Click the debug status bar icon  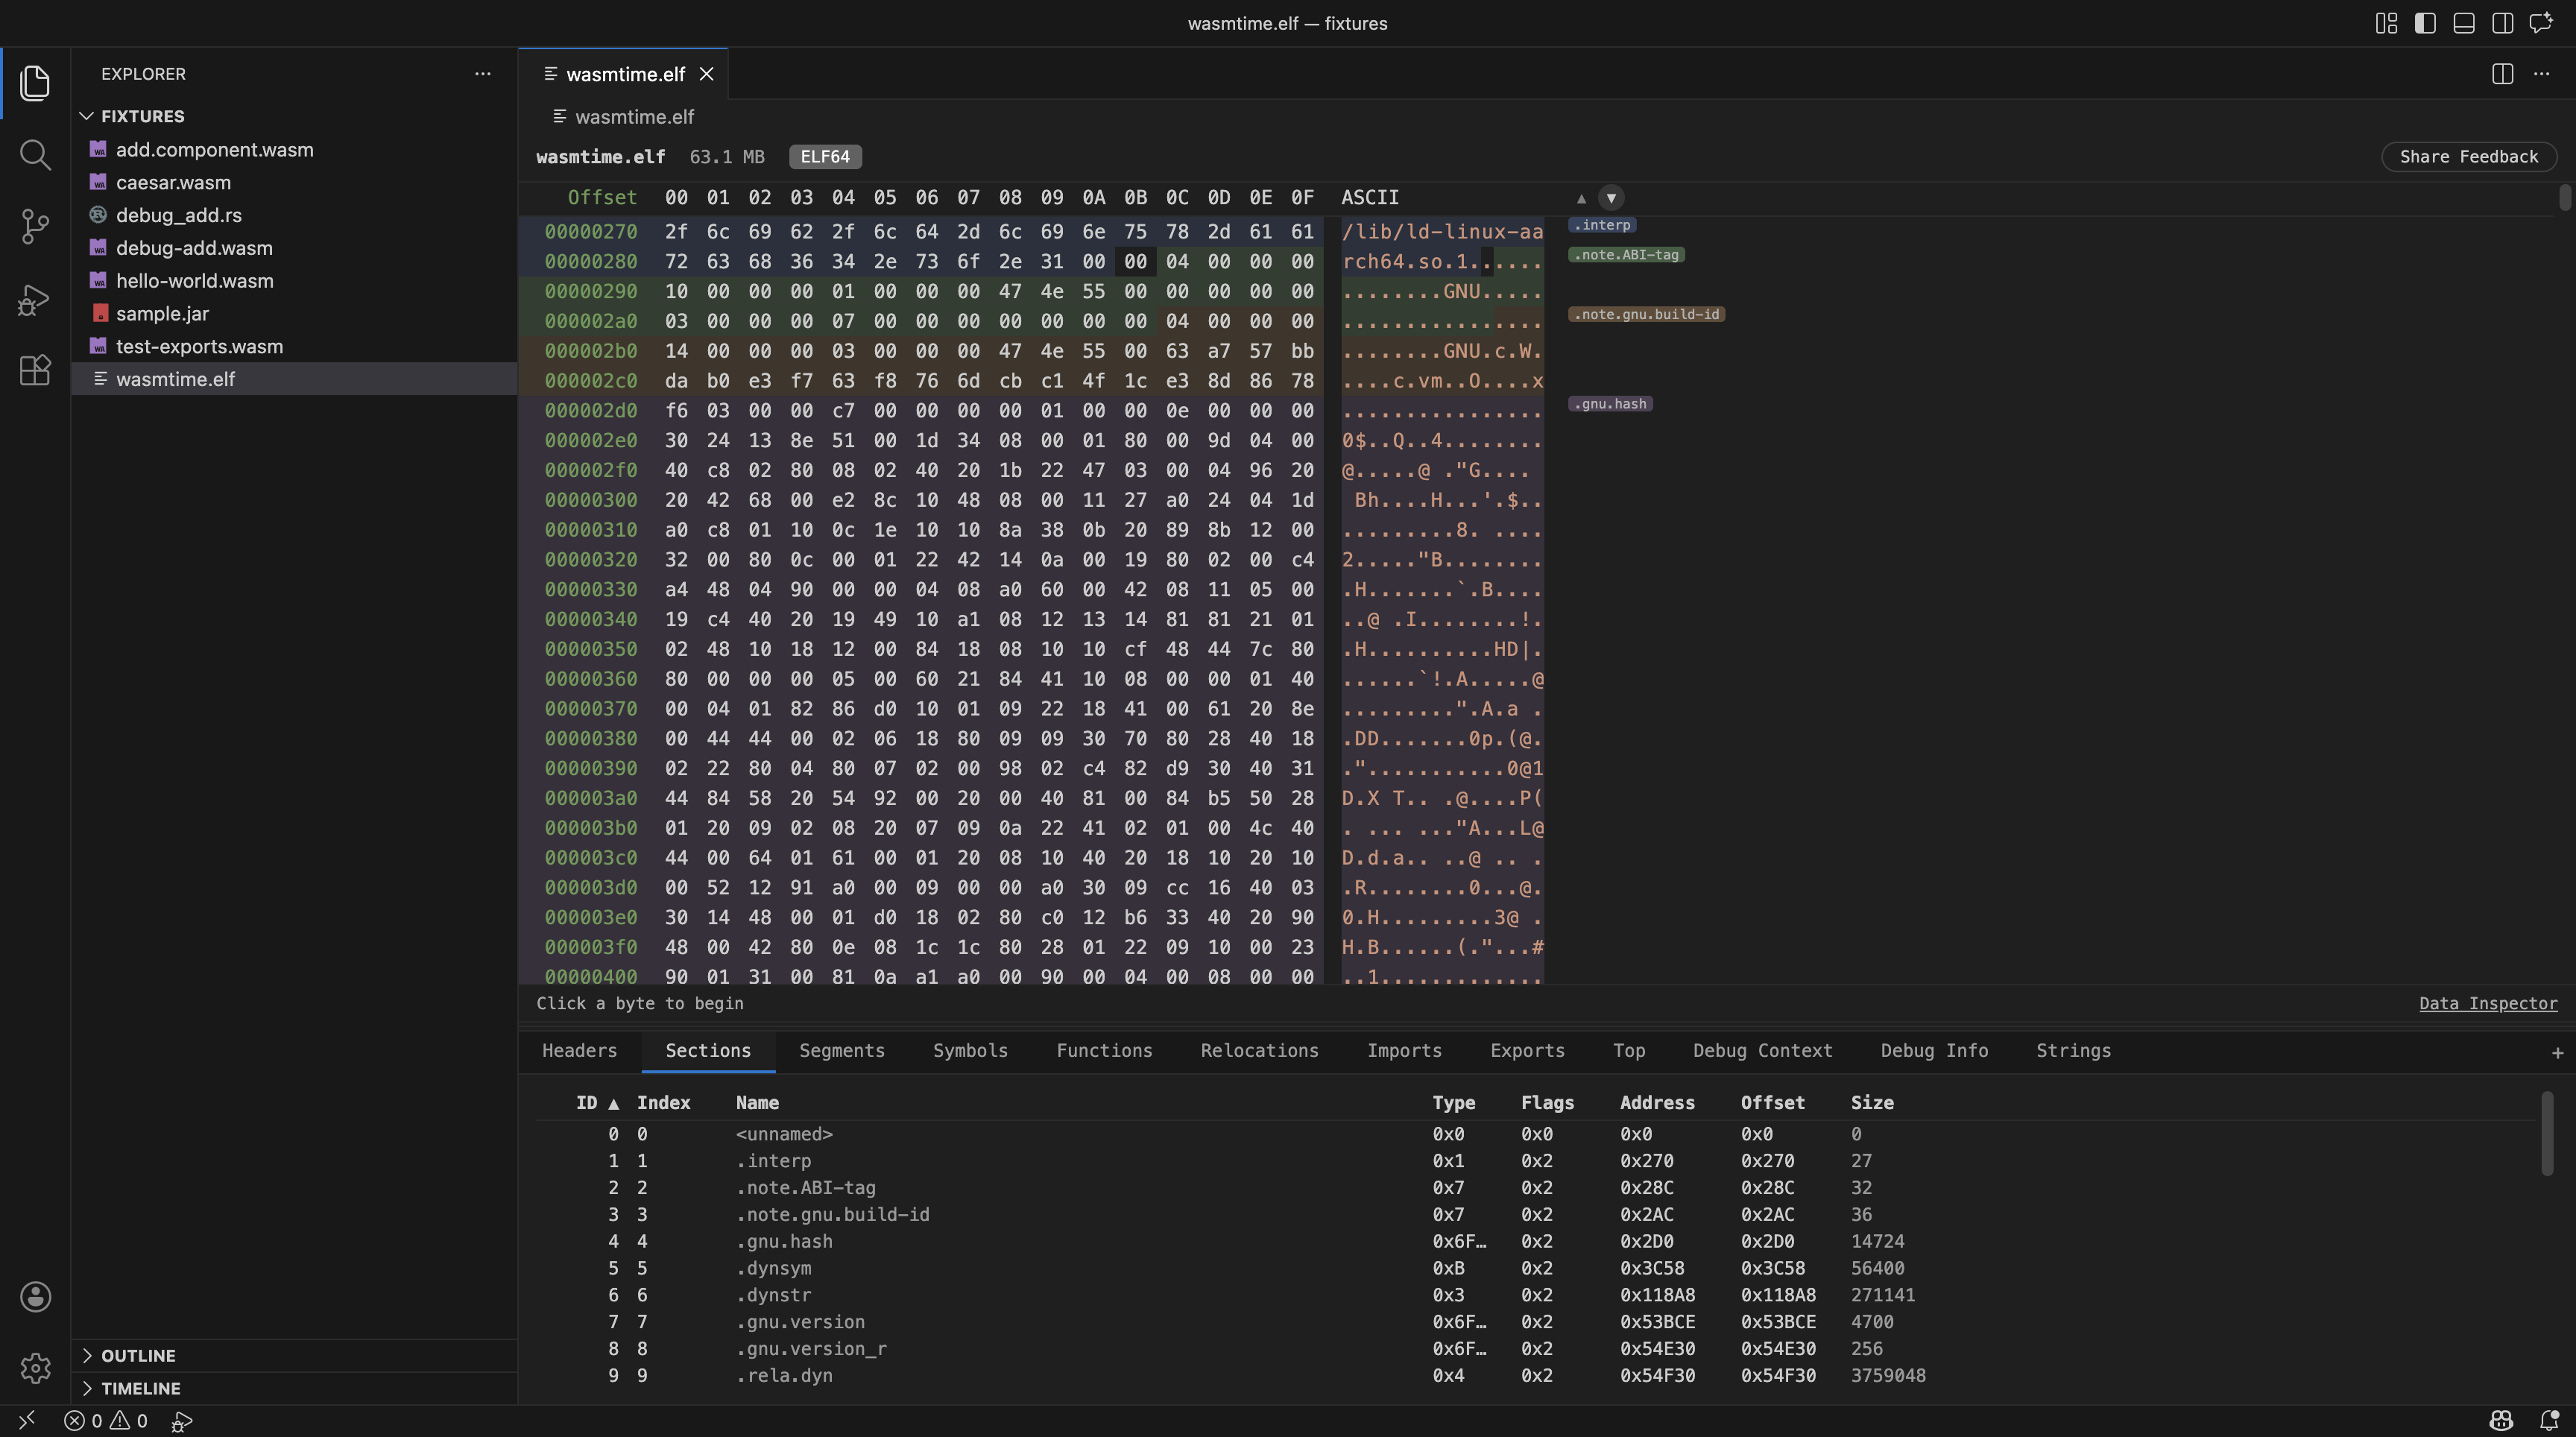coord(181,1420)
